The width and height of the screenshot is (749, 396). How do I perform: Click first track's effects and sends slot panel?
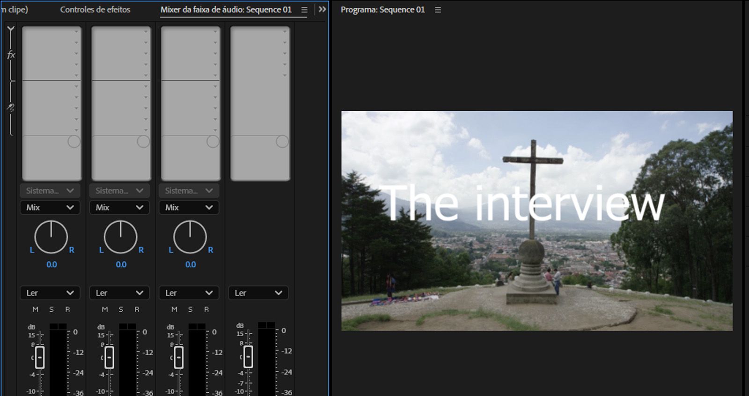51,103
